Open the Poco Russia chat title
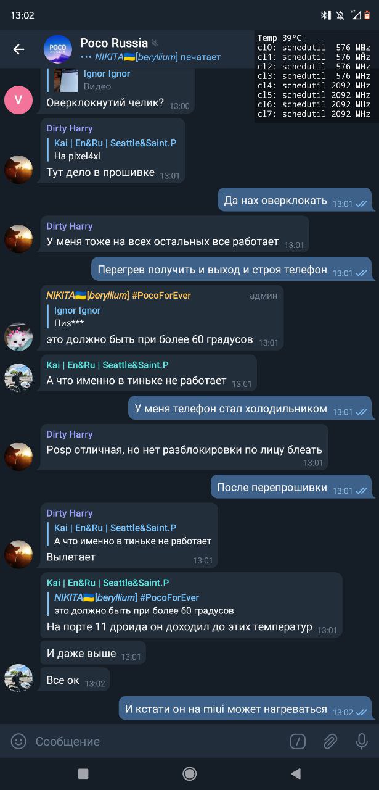 click(114, 43)
